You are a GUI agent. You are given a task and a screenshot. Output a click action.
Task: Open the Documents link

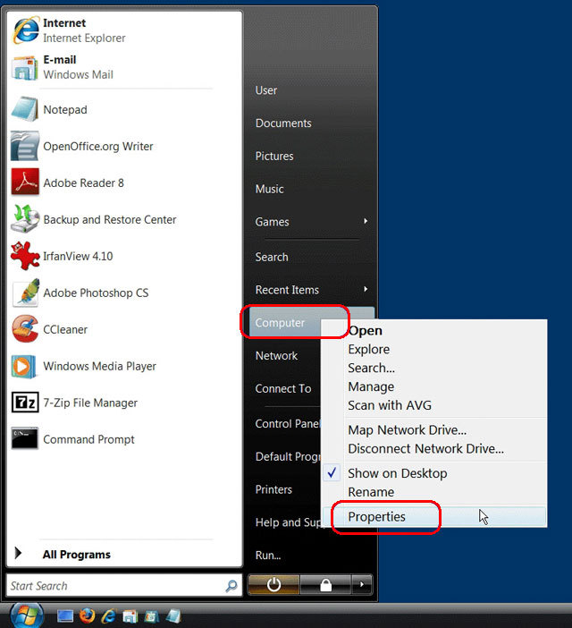pyautogui.click(x=283, y=123)
